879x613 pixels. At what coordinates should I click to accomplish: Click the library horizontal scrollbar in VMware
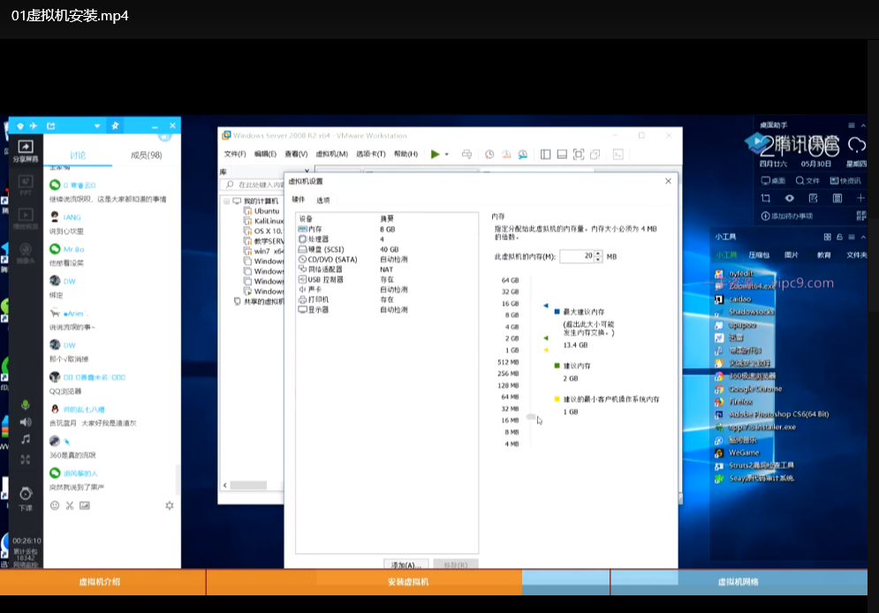pos(248,485)
